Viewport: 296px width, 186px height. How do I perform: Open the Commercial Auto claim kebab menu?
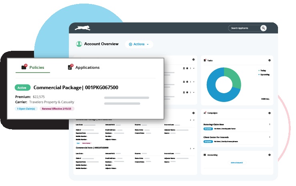click(x=190, y=149)
